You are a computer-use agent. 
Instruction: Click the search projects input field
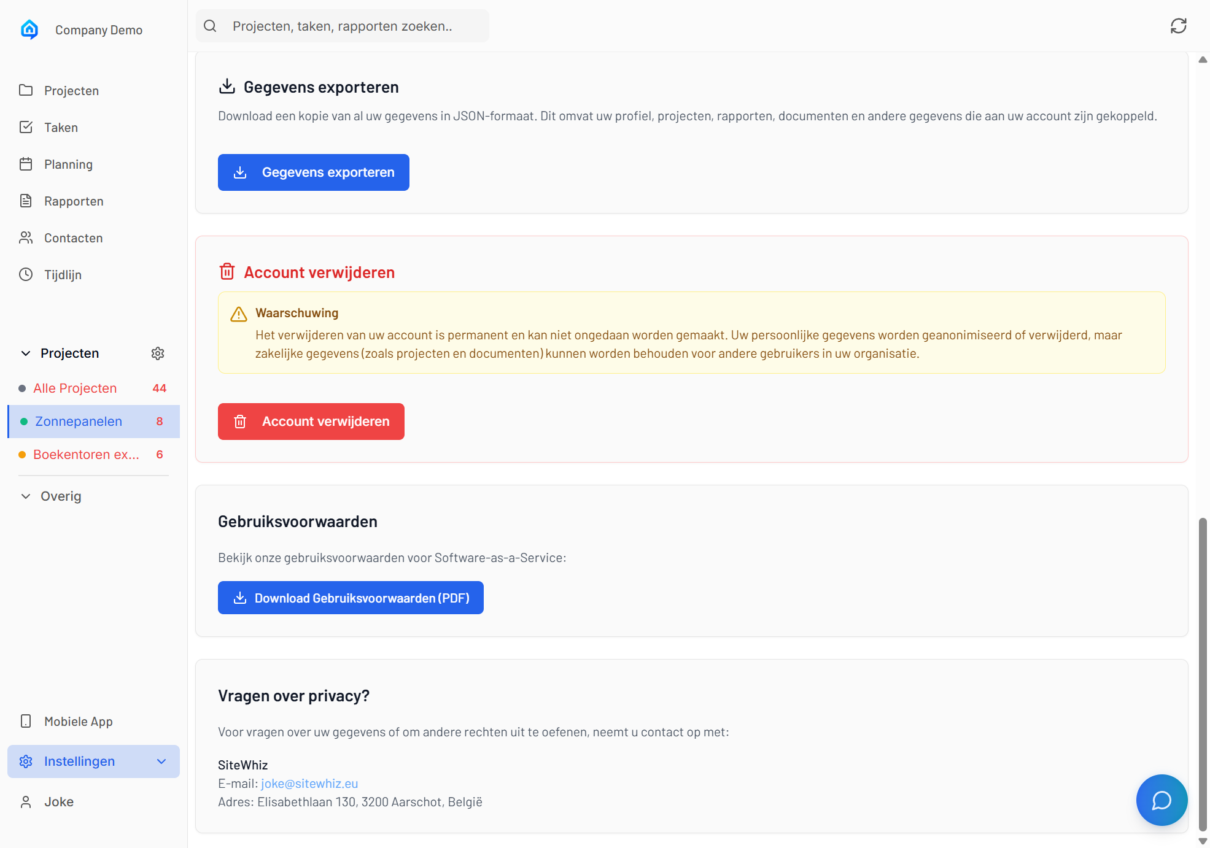tap(356, 26)
